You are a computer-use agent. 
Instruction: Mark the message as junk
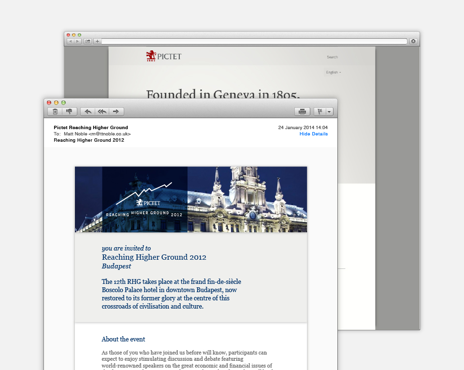point(69,111)
